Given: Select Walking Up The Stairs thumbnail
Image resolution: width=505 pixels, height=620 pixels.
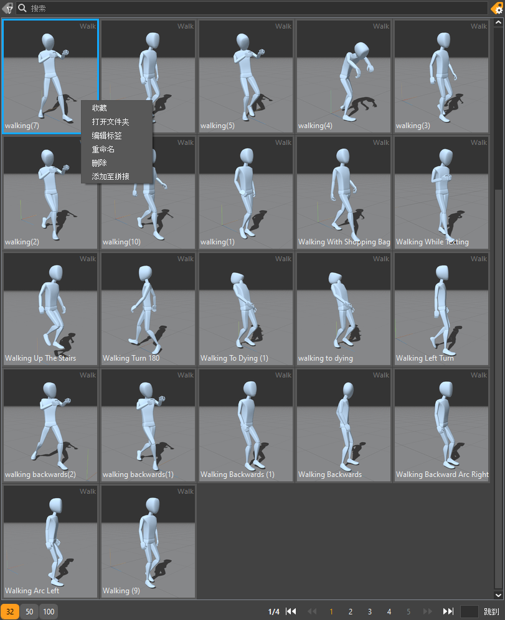Looking at the screenshot, I should (x=50, y=309).
